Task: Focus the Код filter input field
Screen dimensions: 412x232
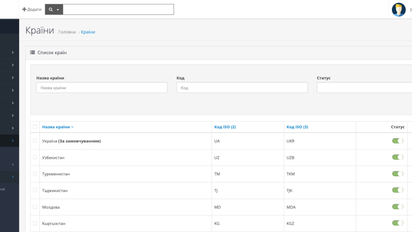Action: 242,88
